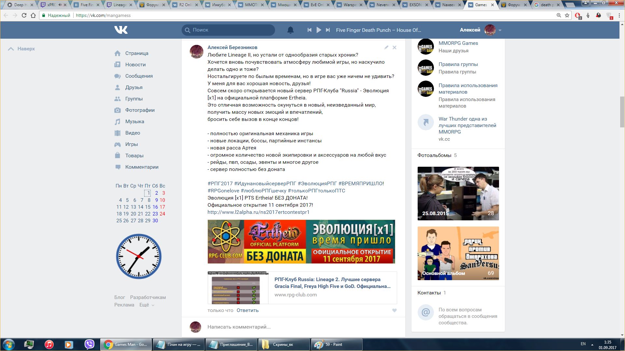Open the Алексей profile dropdown arrow
Image resolution: width=625 pixels, height=351 pixels.
coord(500,30)
